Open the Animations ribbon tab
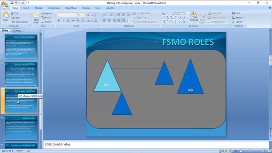The image size is (272, 153). [x=54, y=8]
